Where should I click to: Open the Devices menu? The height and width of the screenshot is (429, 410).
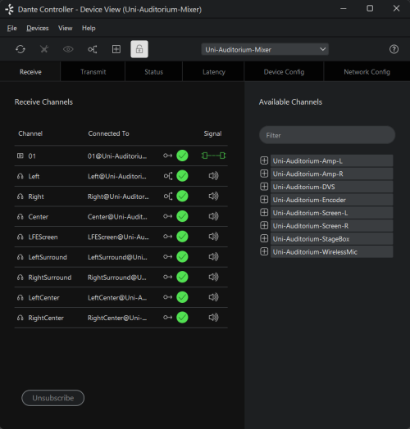click(38, 28)
